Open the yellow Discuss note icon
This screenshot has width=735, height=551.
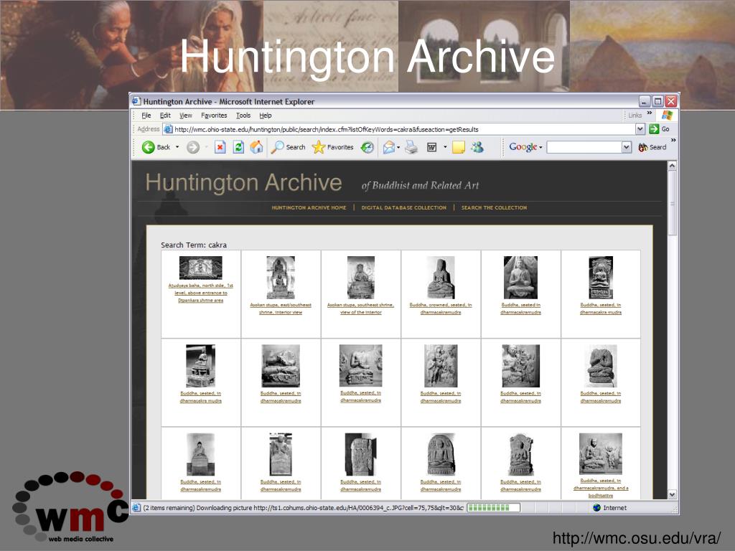[459, 147]
